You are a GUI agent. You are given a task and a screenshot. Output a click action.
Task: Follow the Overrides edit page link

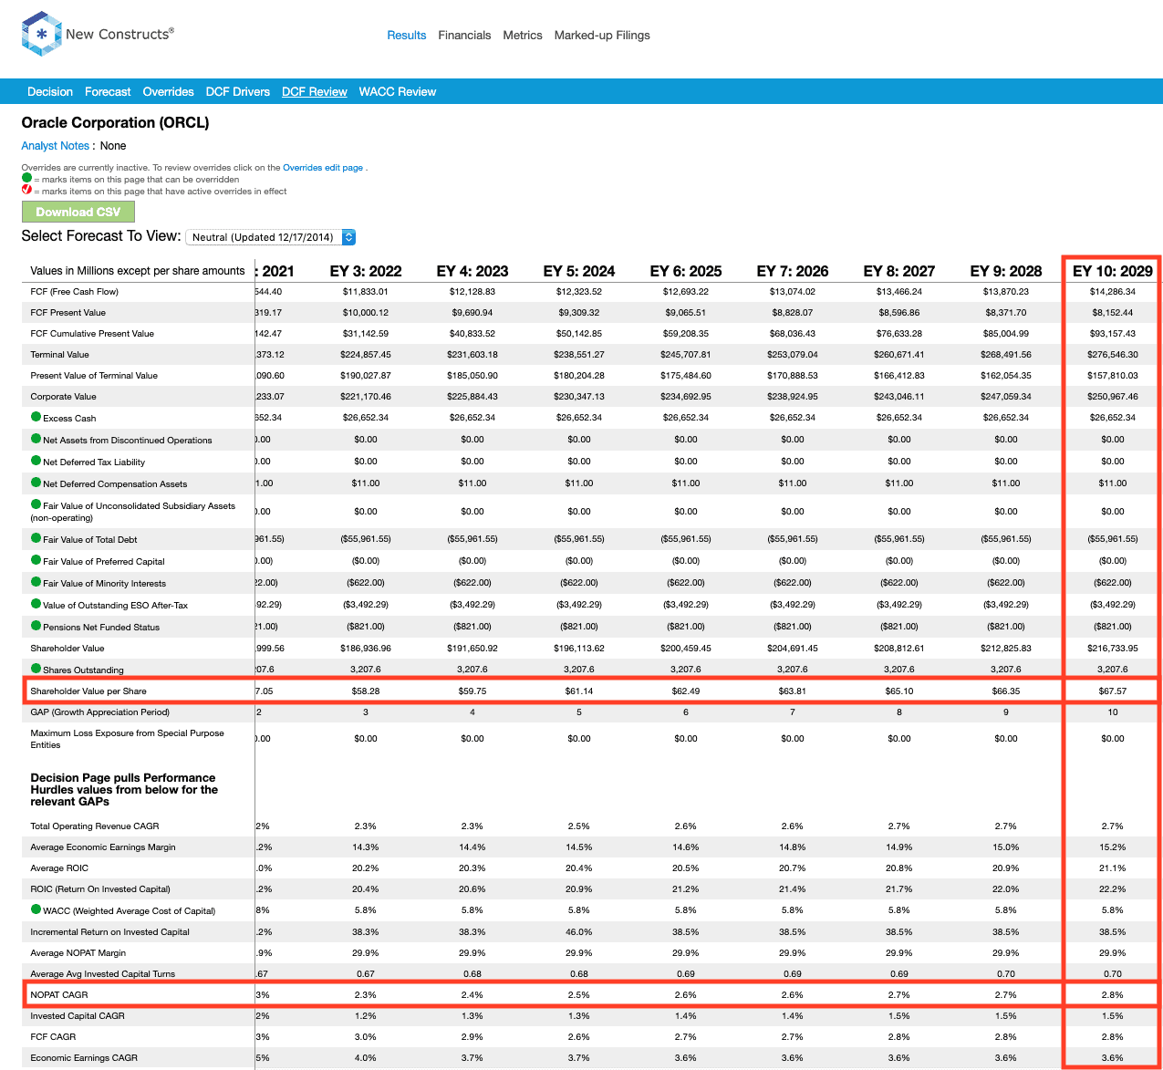[x=323, y=168]
